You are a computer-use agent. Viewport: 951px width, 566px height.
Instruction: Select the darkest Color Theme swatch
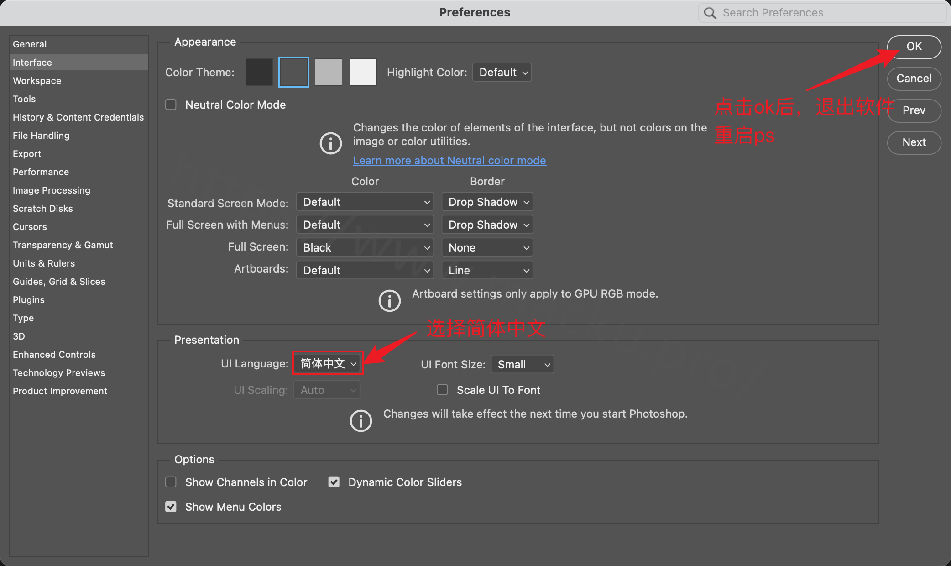(x=259, y=72)
